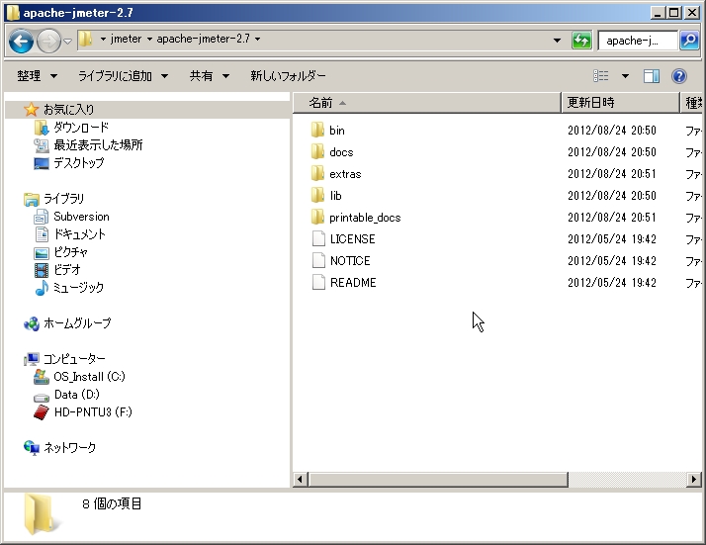Screen dimensions: 706x545
Task: Go back with the blue Back arrow
Action: (21, 41)
